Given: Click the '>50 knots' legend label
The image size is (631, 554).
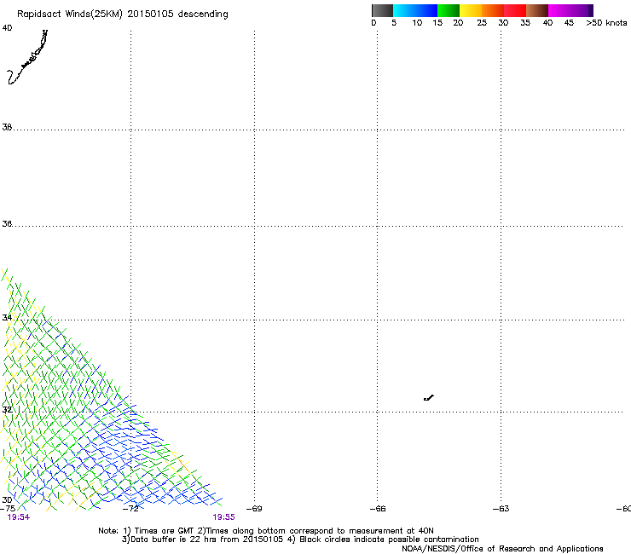Looking at the screenshot, I should 606,23.
